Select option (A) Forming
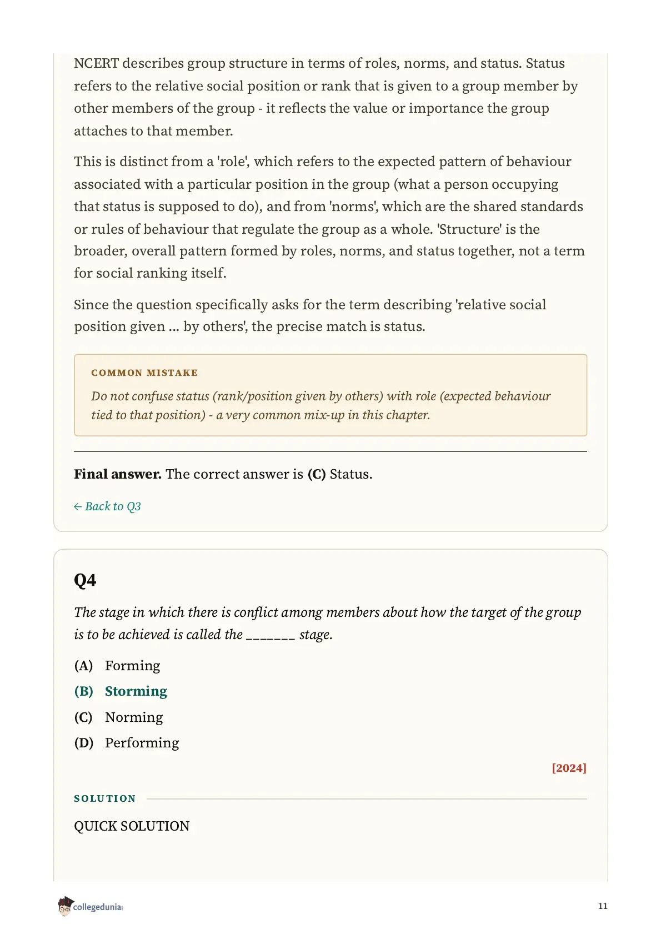The image size is (661, 935). click(117, 666)
